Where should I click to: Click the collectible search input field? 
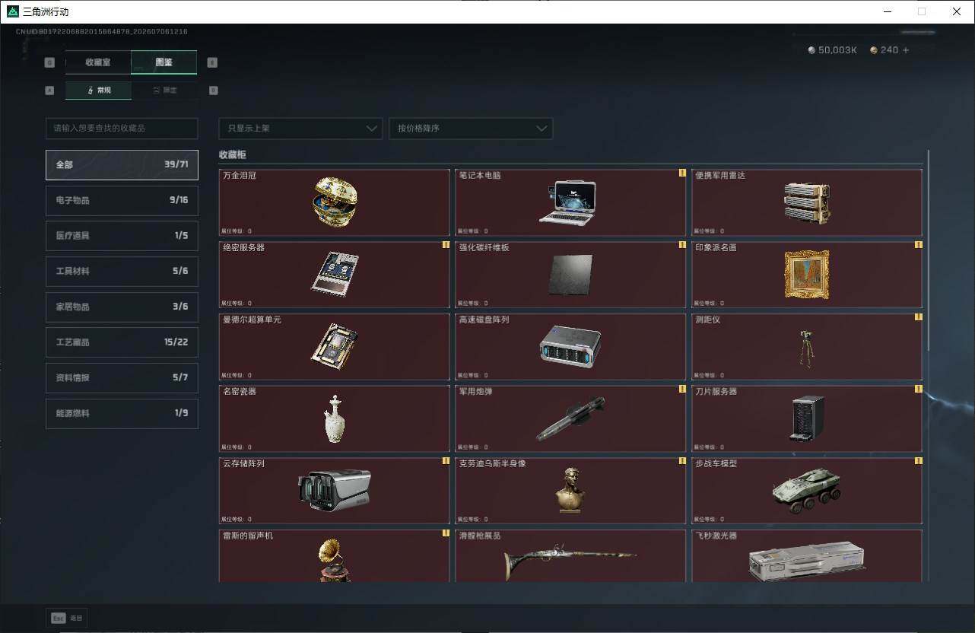click(122, 129)
